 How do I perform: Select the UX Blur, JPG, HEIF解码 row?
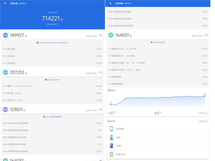pos(158,63)
